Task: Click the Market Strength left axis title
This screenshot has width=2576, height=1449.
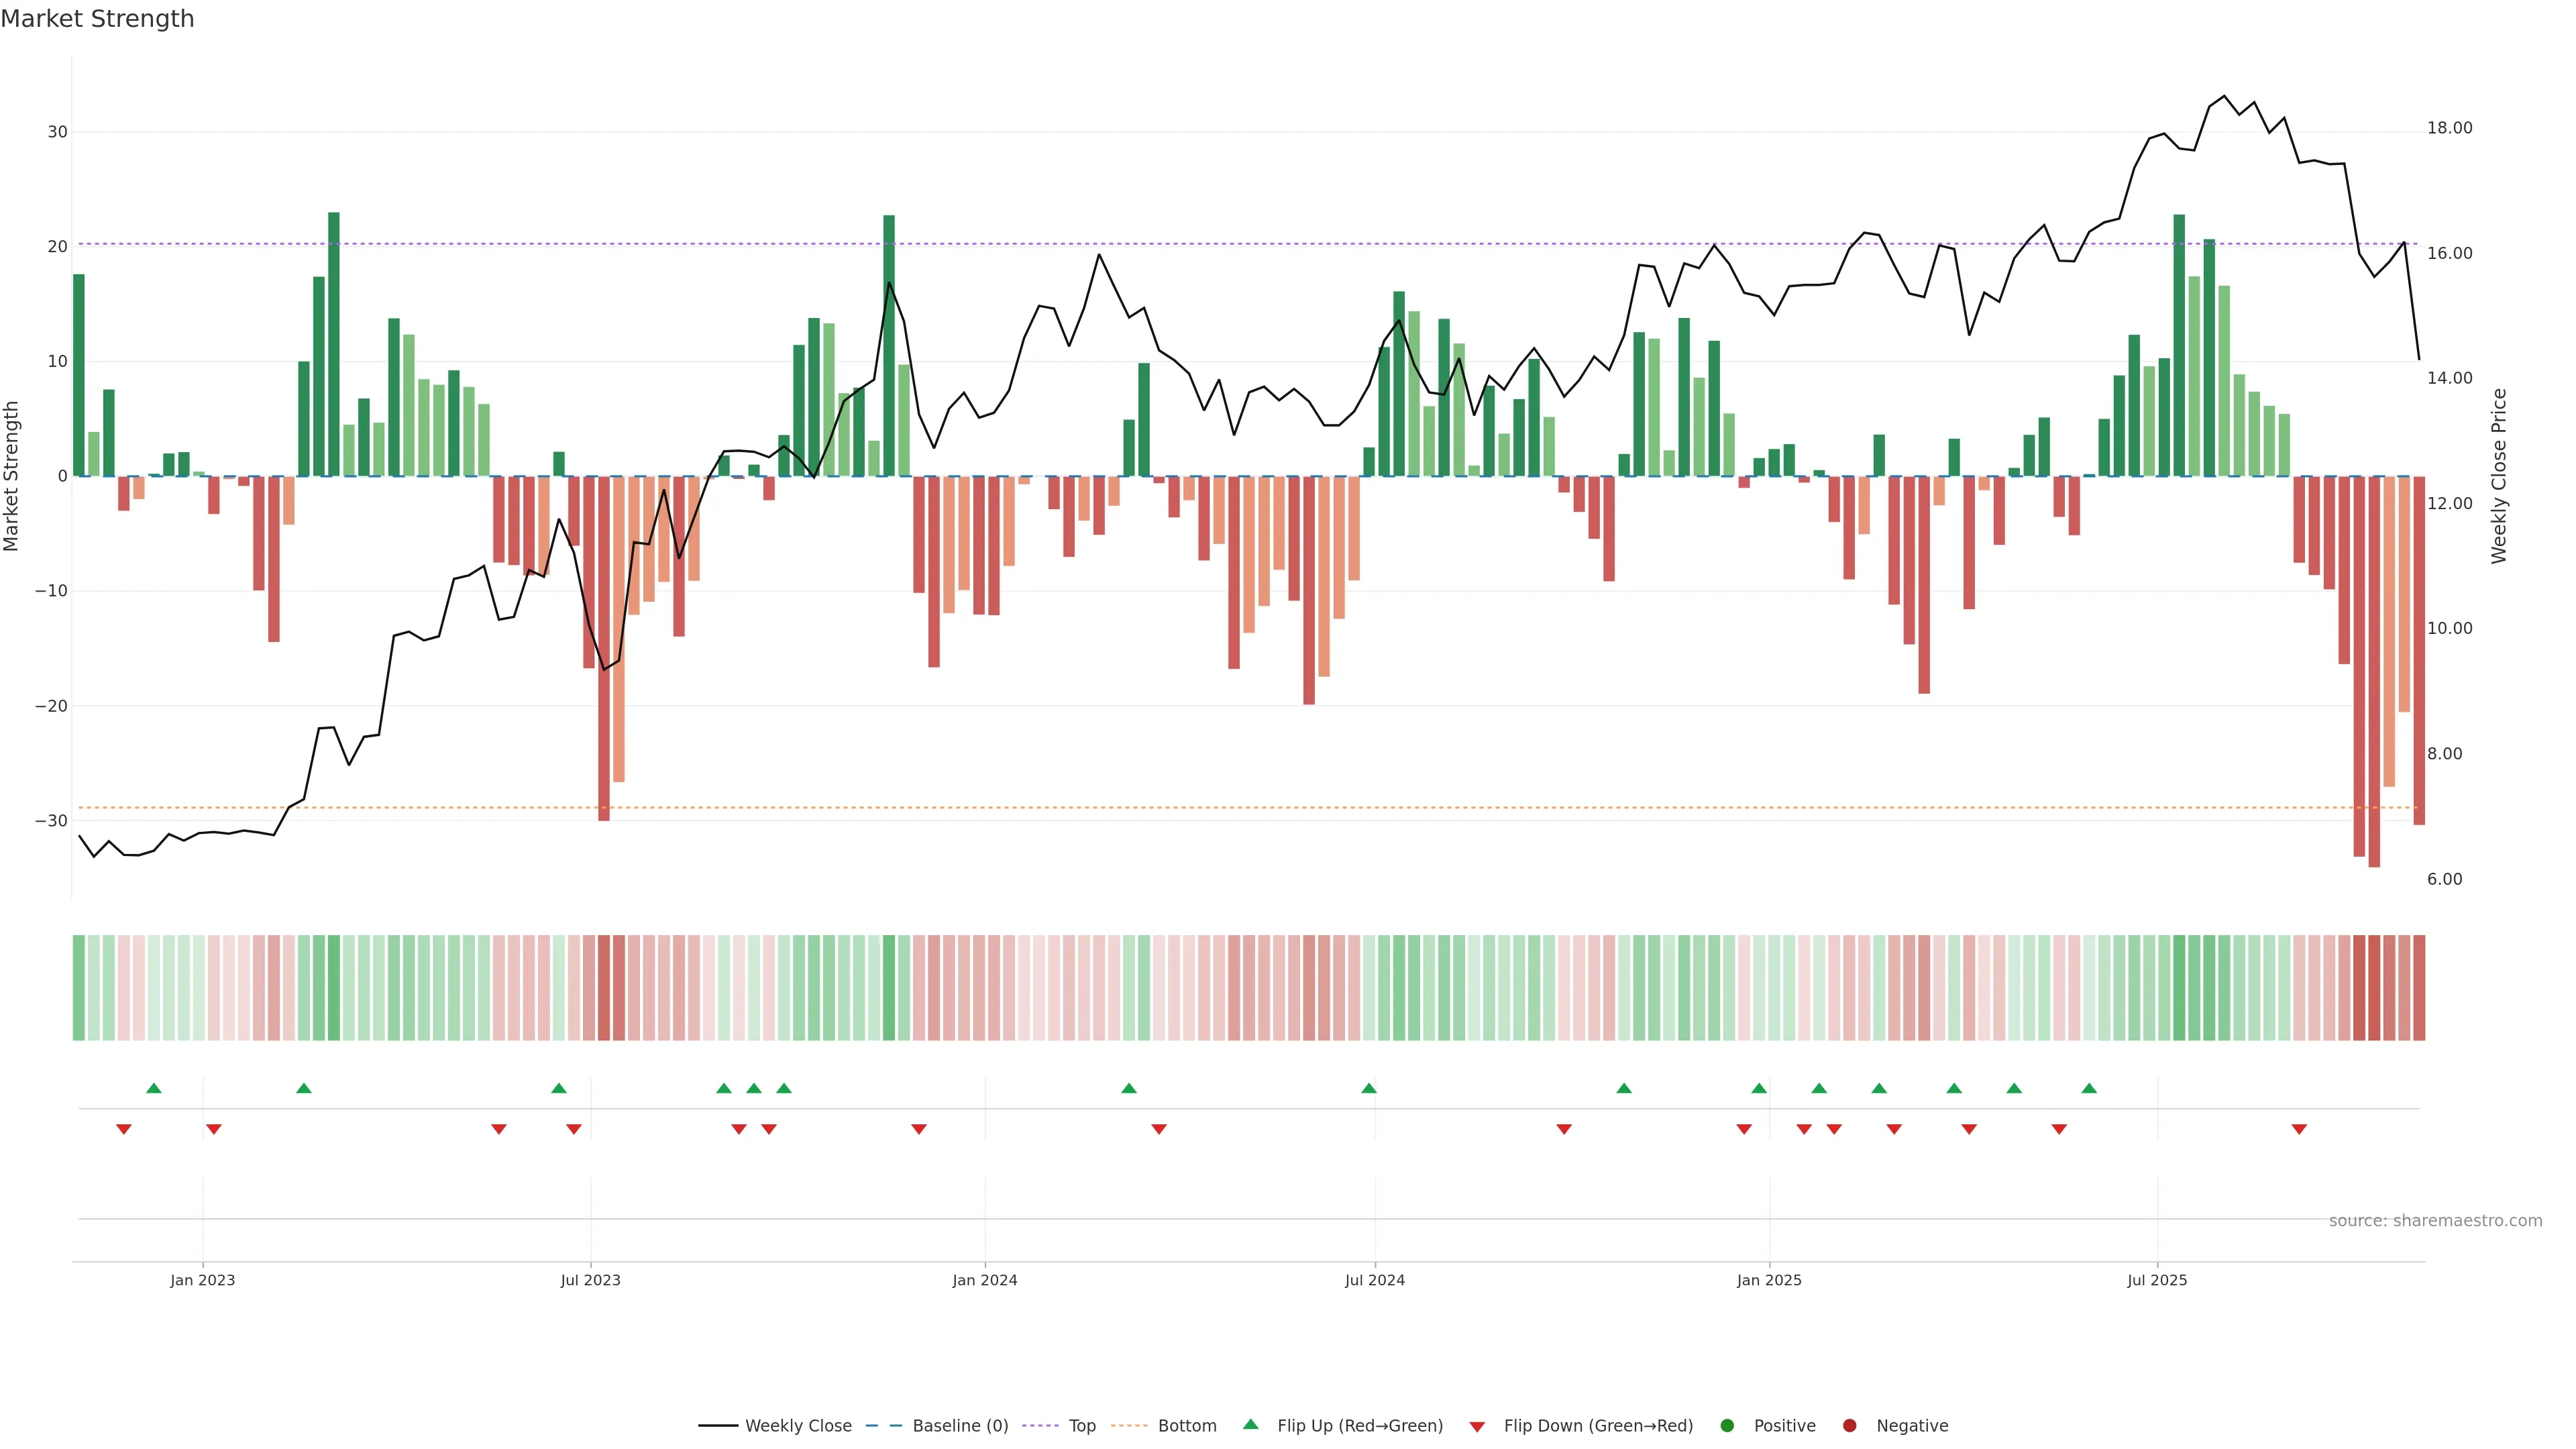Action: (12, 476)
